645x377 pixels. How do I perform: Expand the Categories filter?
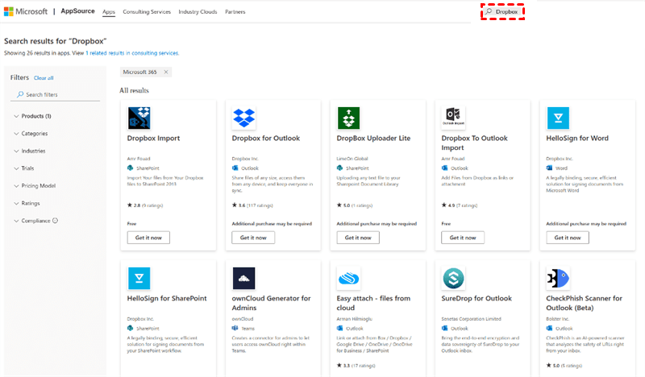(34, 134)
